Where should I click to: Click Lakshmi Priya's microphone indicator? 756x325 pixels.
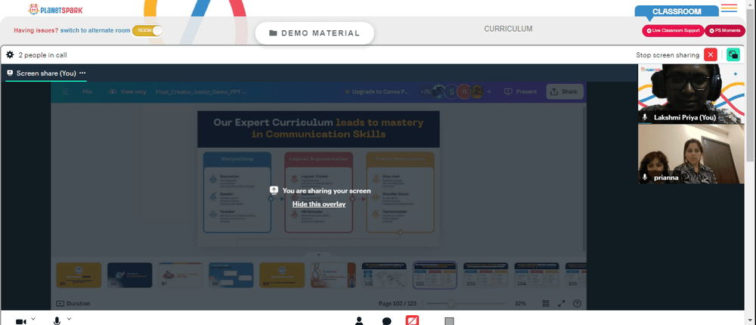click(x=645, y=118)
